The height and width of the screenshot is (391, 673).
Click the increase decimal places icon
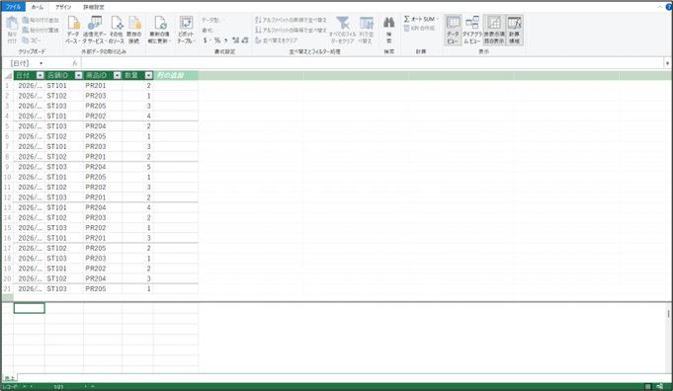point(235,40)
